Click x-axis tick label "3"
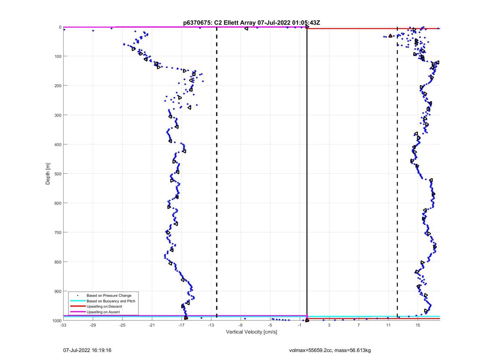The height and width of the screenshot is (360, 486). click(329, 325)
